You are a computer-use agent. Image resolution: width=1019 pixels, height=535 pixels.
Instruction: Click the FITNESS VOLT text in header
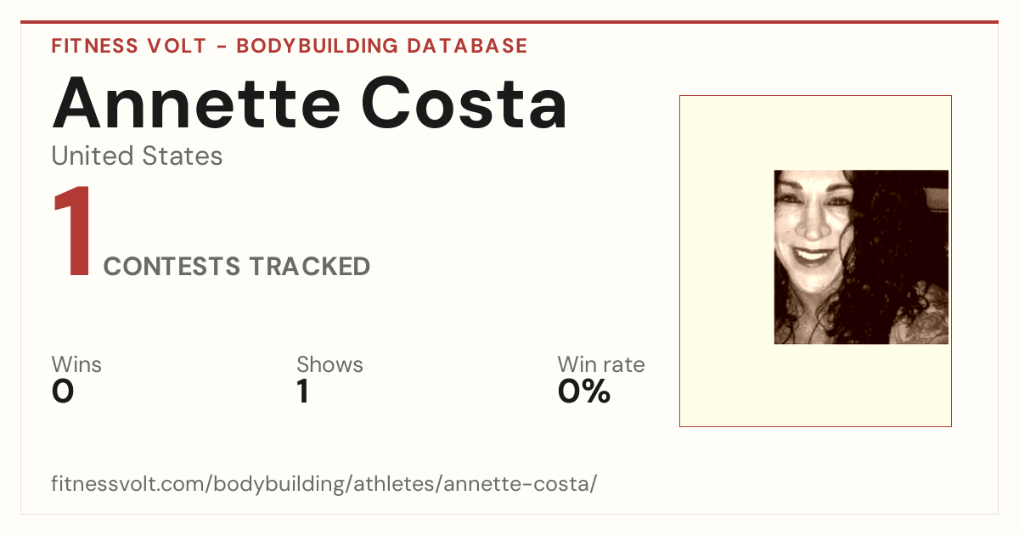pos(128,46)
